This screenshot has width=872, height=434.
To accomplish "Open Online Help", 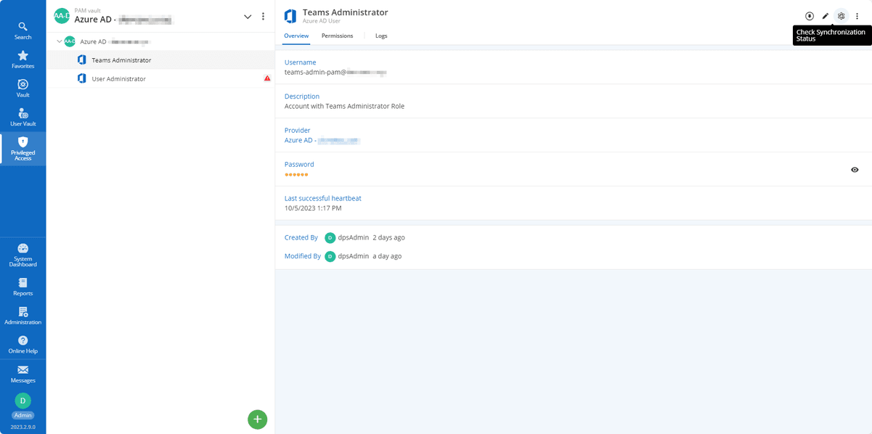I will [x=23, y=345].
